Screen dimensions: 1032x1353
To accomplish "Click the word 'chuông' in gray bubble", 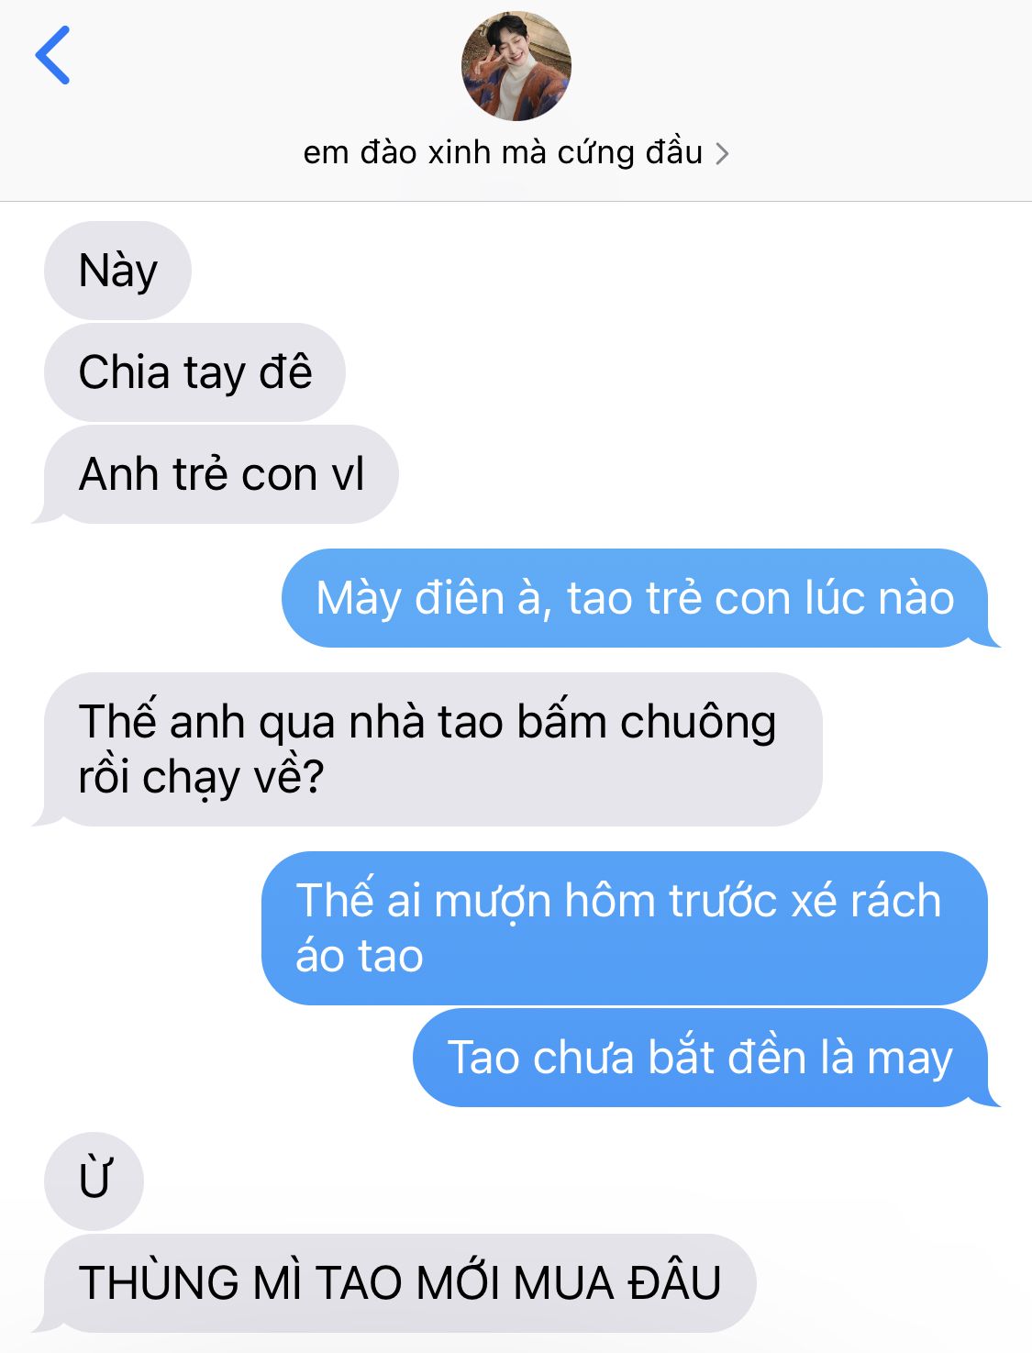I will (x=698, y=724).
